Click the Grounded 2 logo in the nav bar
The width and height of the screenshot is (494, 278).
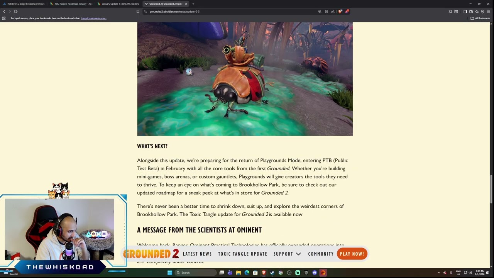click(x=151, y=254)
